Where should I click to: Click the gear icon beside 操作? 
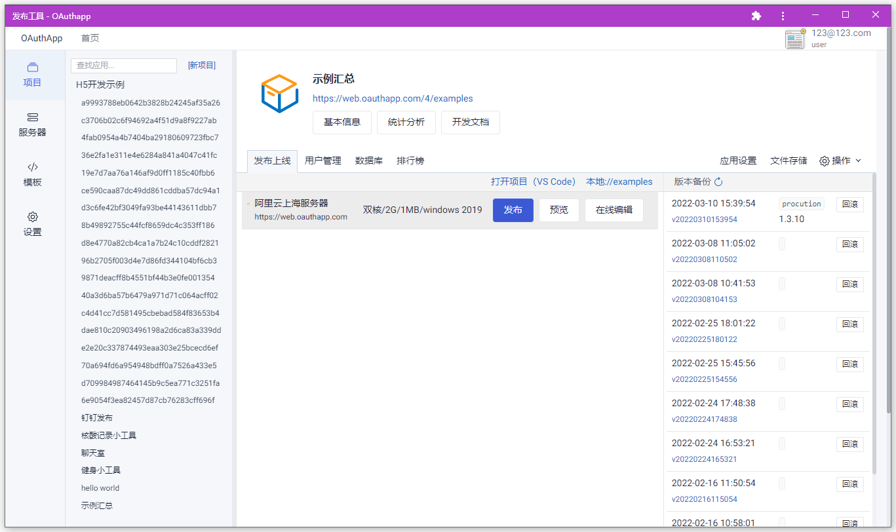tap(825, 161)
